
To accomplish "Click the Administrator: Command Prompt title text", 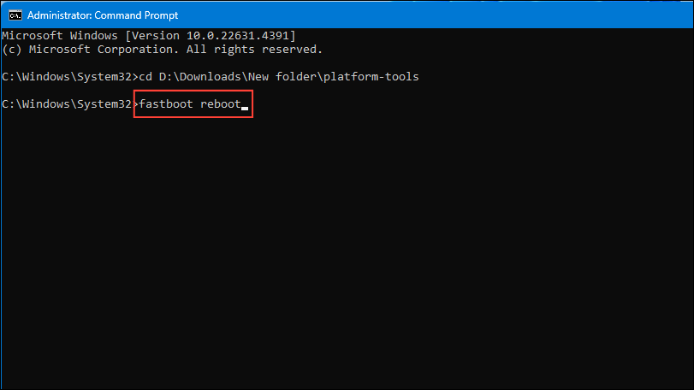I will click(103, 15).
